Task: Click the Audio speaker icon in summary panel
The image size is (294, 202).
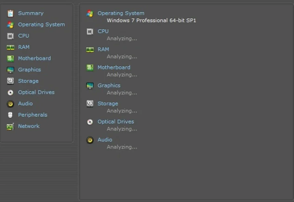Action: pyautogui.click(x=90, y=140)
